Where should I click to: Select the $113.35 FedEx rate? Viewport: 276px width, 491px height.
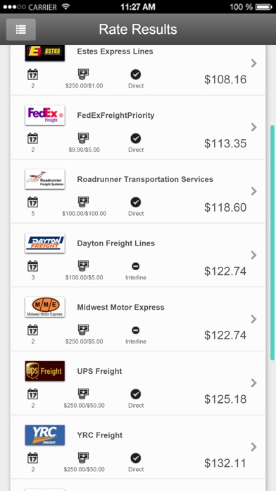tap(225, 143)
